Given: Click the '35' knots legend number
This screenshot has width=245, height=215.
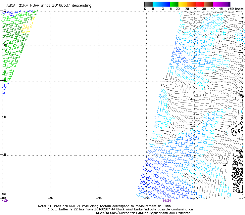Looking at the screenshot, I should (x=204, y=9).
